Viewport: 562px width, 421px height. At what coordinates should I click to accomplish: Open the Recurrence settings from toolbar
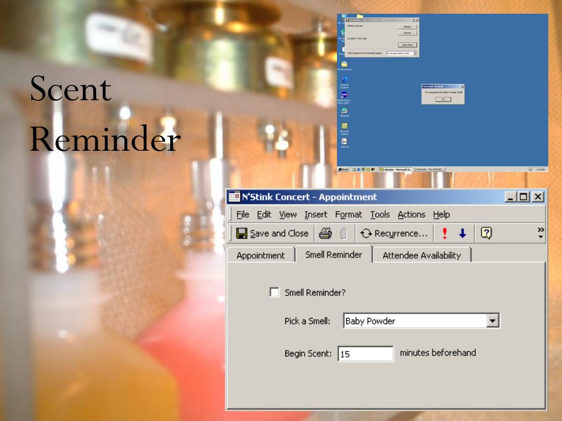[x=394, y=234]
